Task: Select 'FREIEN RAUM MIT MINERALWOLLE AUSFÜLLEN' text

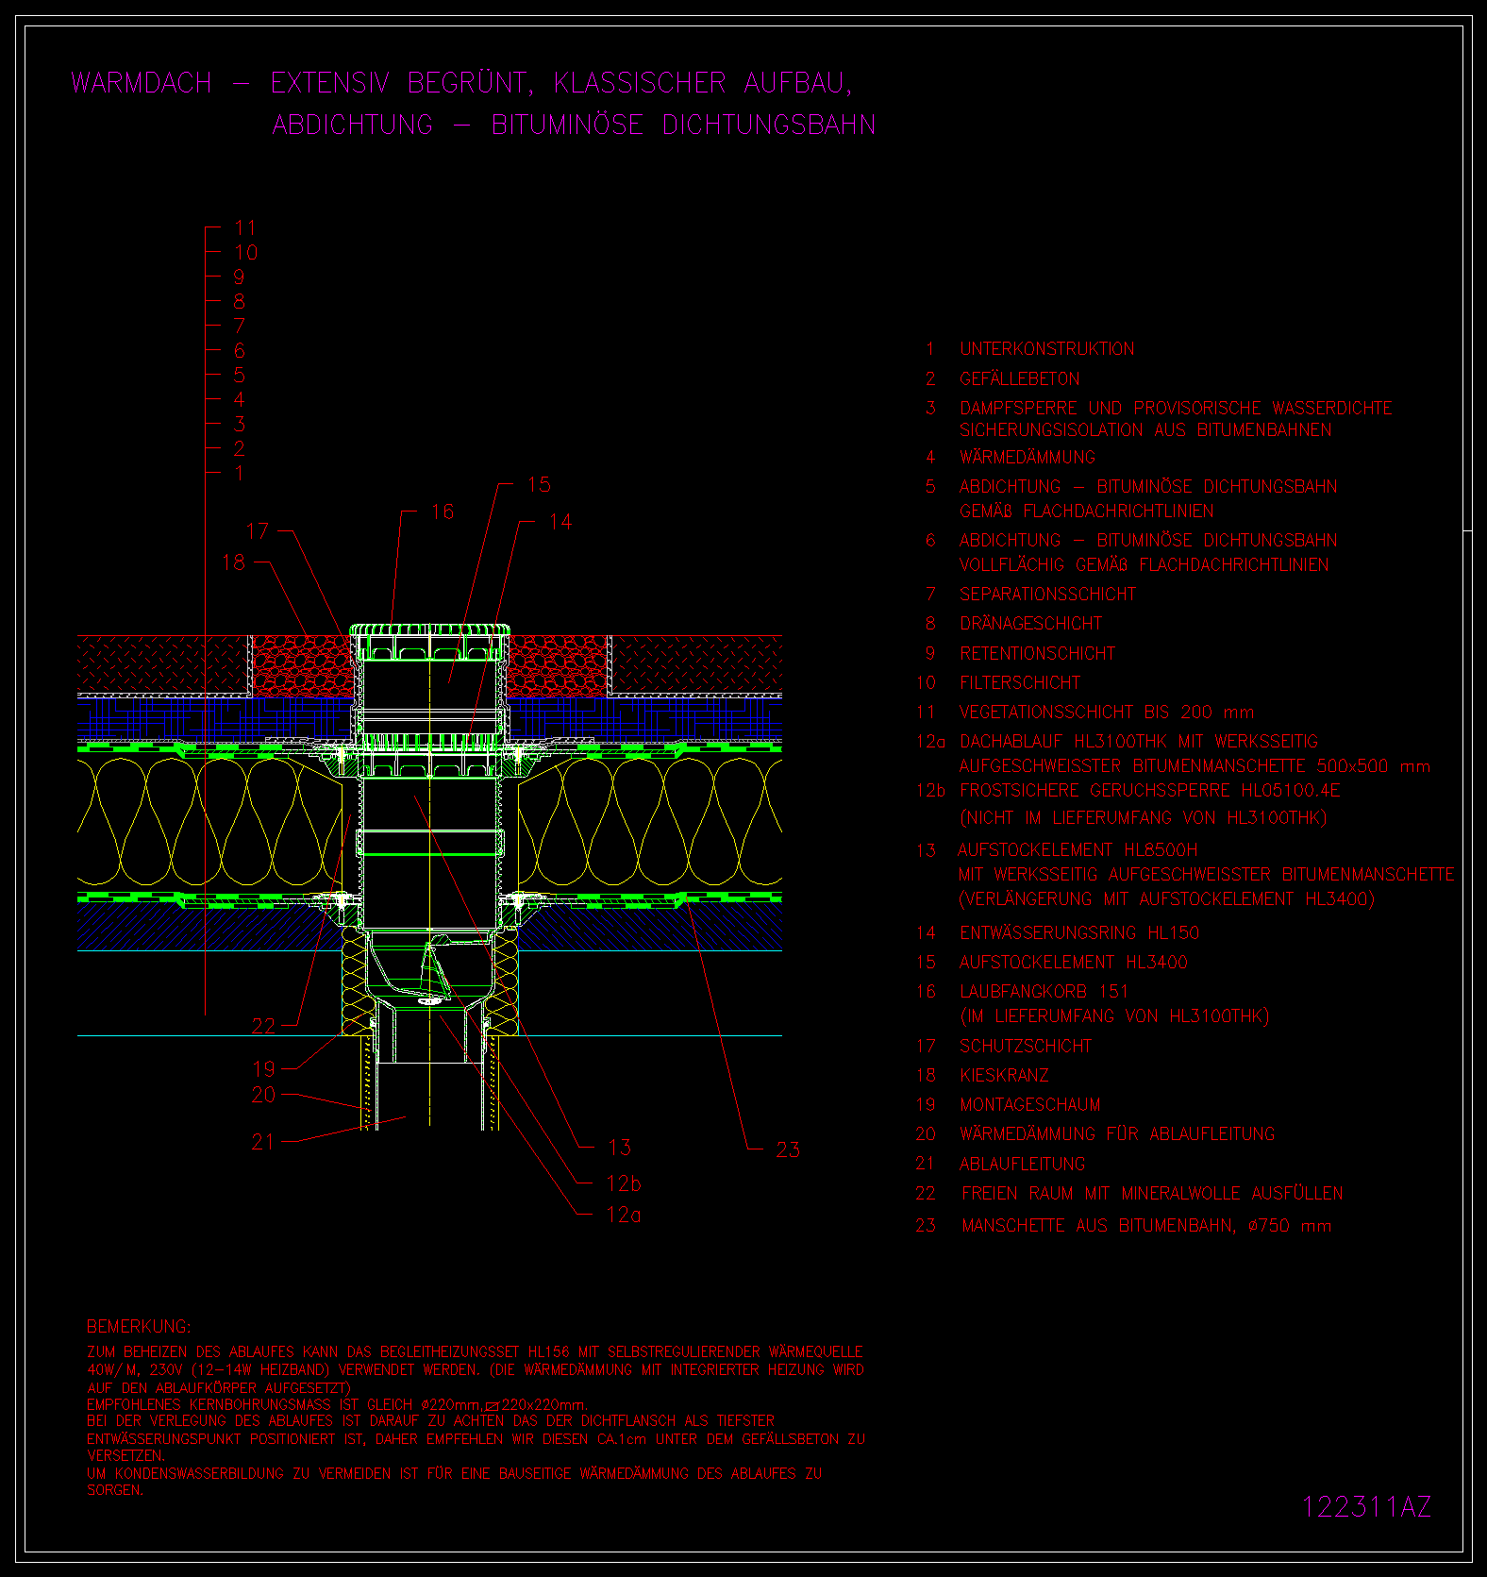Action: tap(1152, 1193)
